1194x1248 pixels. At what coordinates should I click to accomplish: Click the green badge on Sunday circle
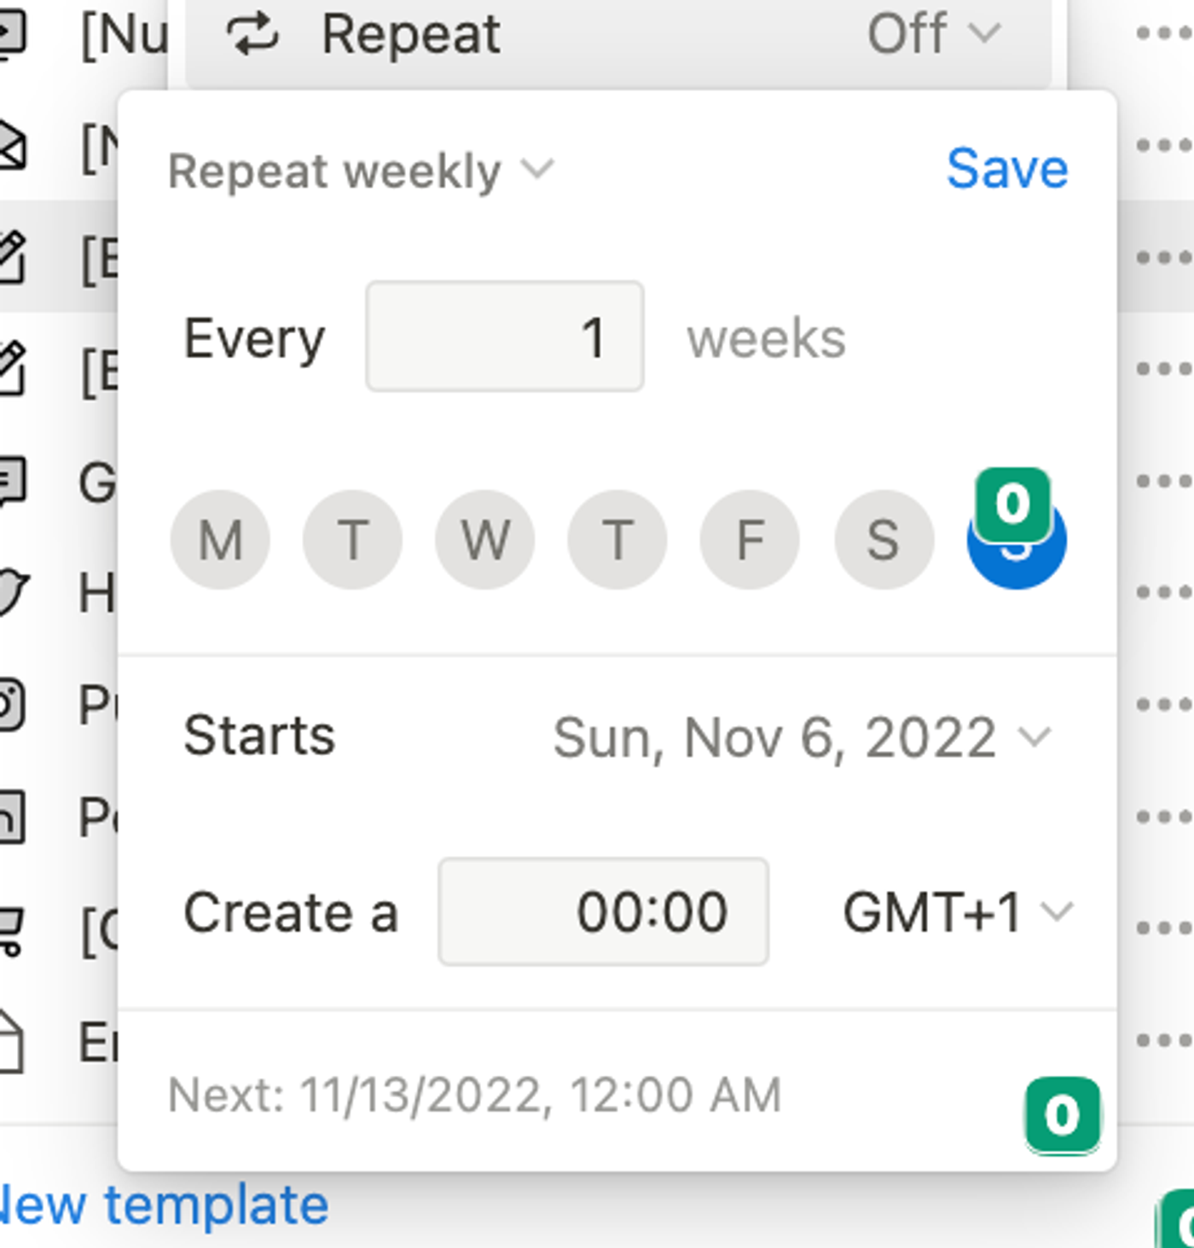click(1013, 505)
